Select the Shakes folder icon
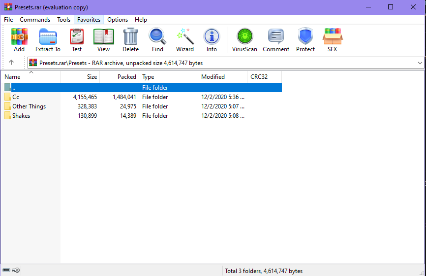Viewport: 426px width, 276px height. (x=7, y=116)
